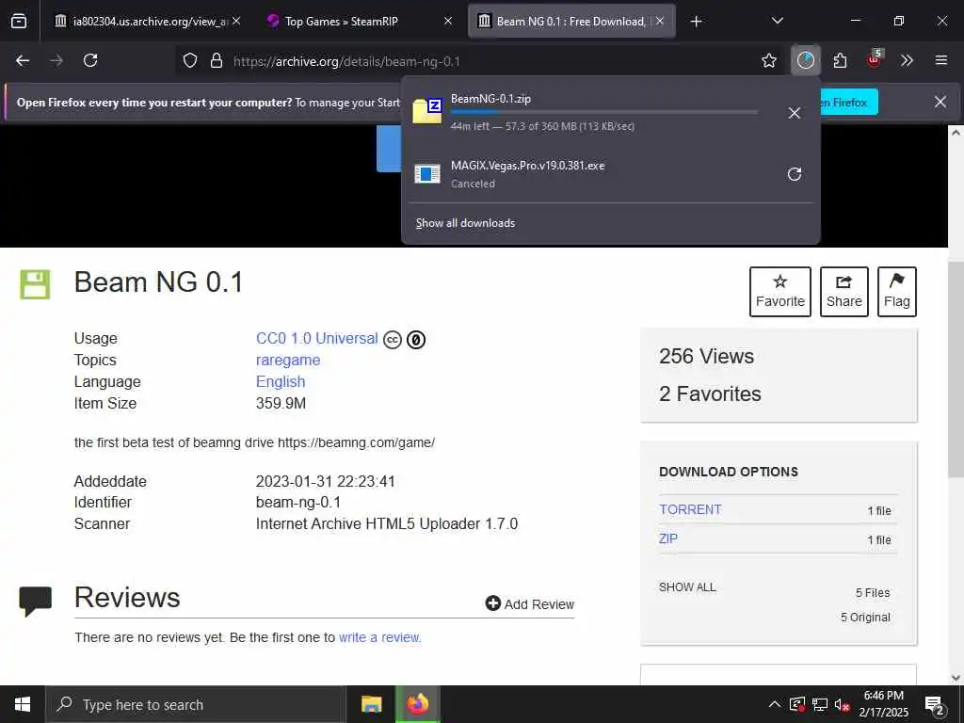
Task: Open Firefox application hamburger menu
Action: (x=940, y=60)
